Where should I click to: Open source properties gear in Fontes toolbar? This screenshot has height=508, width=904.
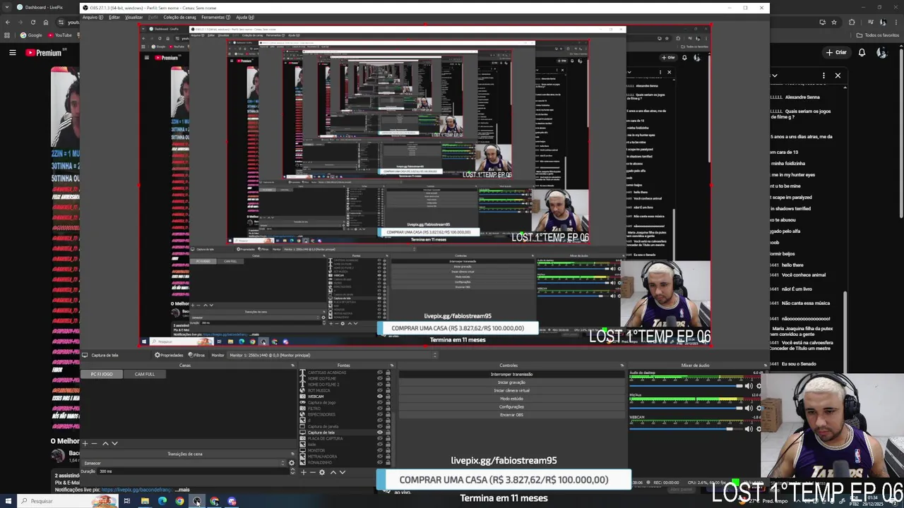click(322, 472)
